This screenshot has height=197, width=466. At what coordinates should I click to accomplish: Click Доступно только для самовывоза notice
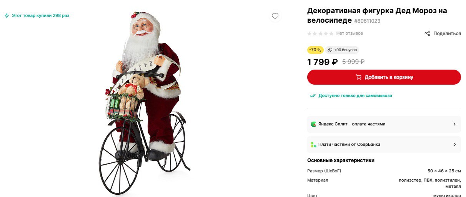coord(355,95)
